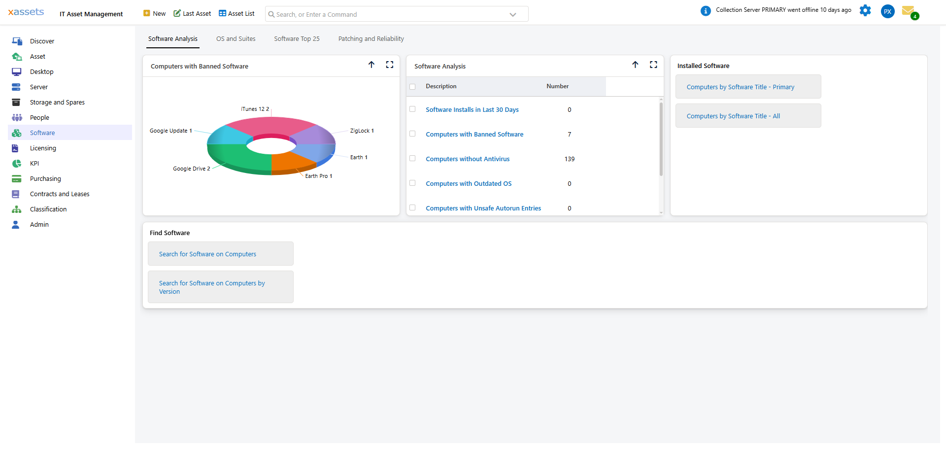Select the Licensing sidebar icon

click(17, 148)
